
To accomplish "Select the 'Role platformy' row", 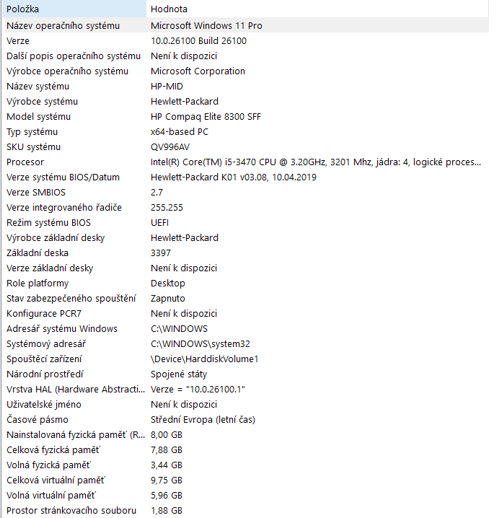I will 245,284.
